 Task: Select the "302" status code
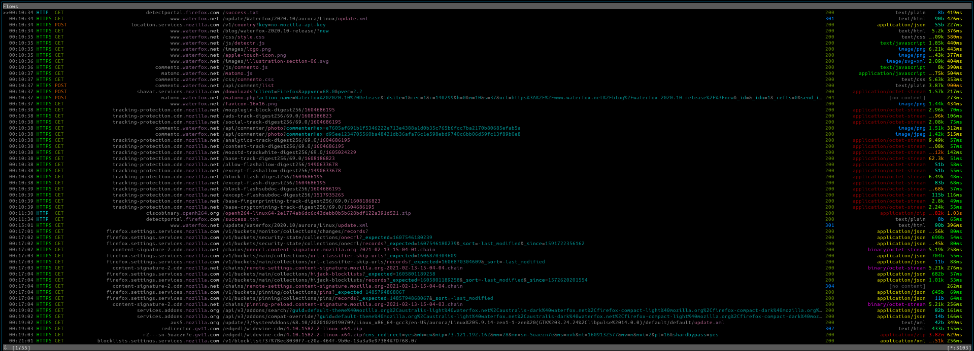click(830, 329)
